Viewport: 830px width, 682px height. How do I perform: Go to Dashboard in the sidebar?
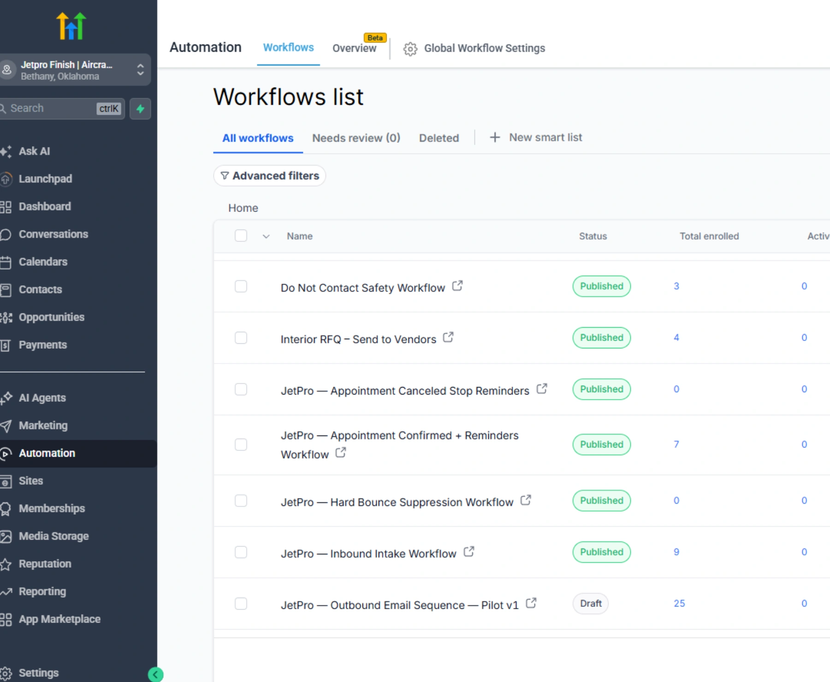pyautogui.click(x=45, y=206)
